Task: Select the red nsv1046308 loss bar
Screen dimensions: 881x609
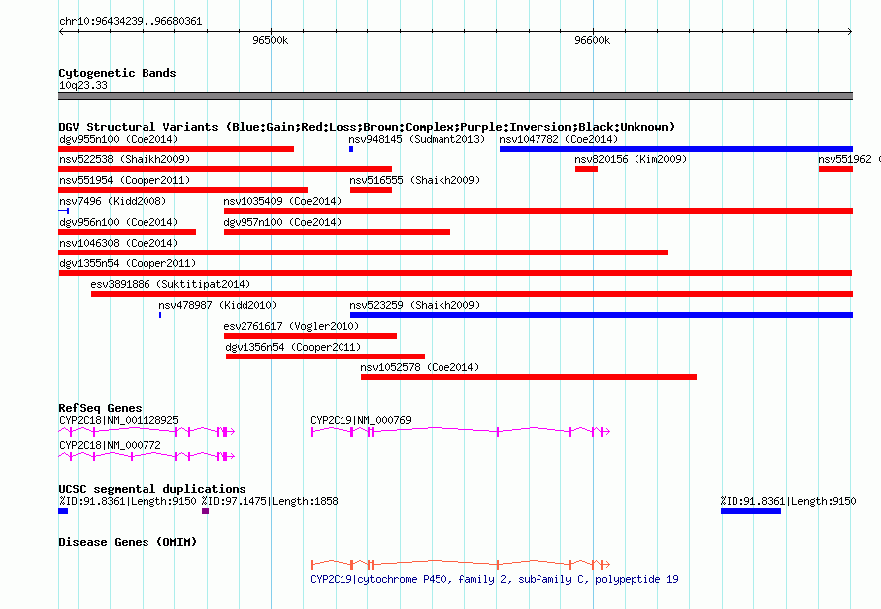Action: coord(363,253)
